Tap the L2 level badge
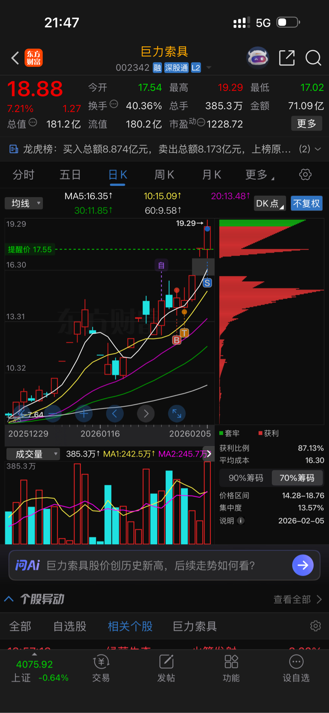 coord(196,68)
